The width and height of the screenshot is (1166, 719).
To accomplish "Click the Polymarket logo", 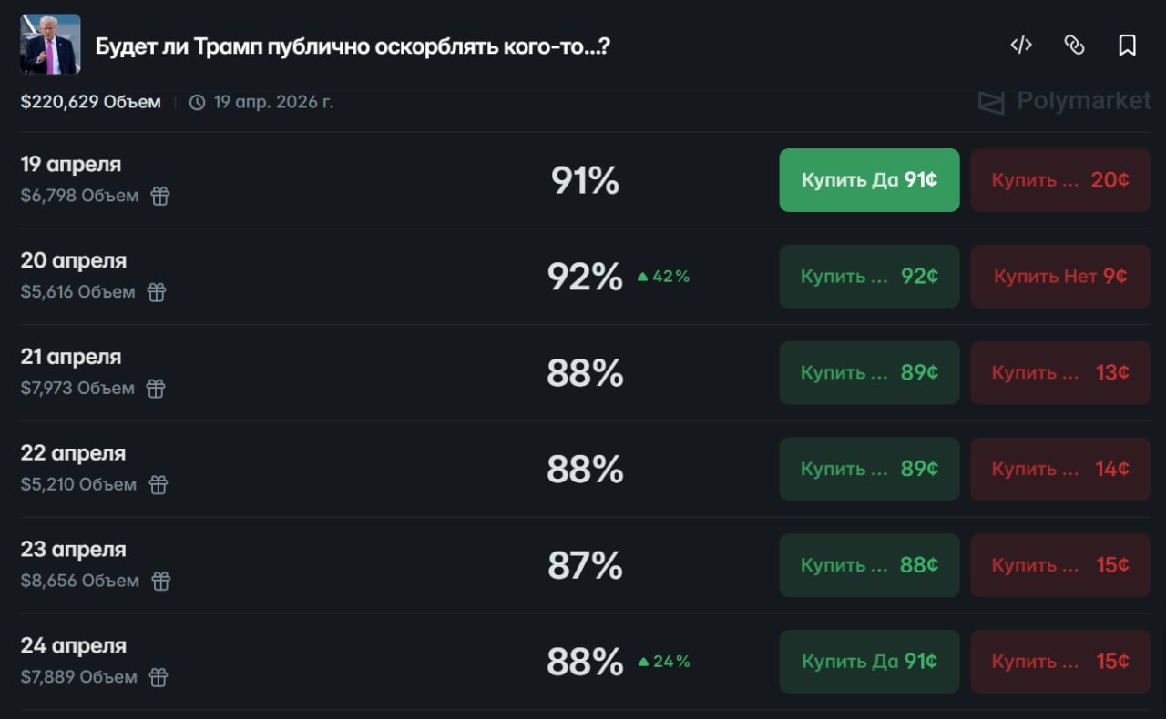I will click(x=1064, y=101).
